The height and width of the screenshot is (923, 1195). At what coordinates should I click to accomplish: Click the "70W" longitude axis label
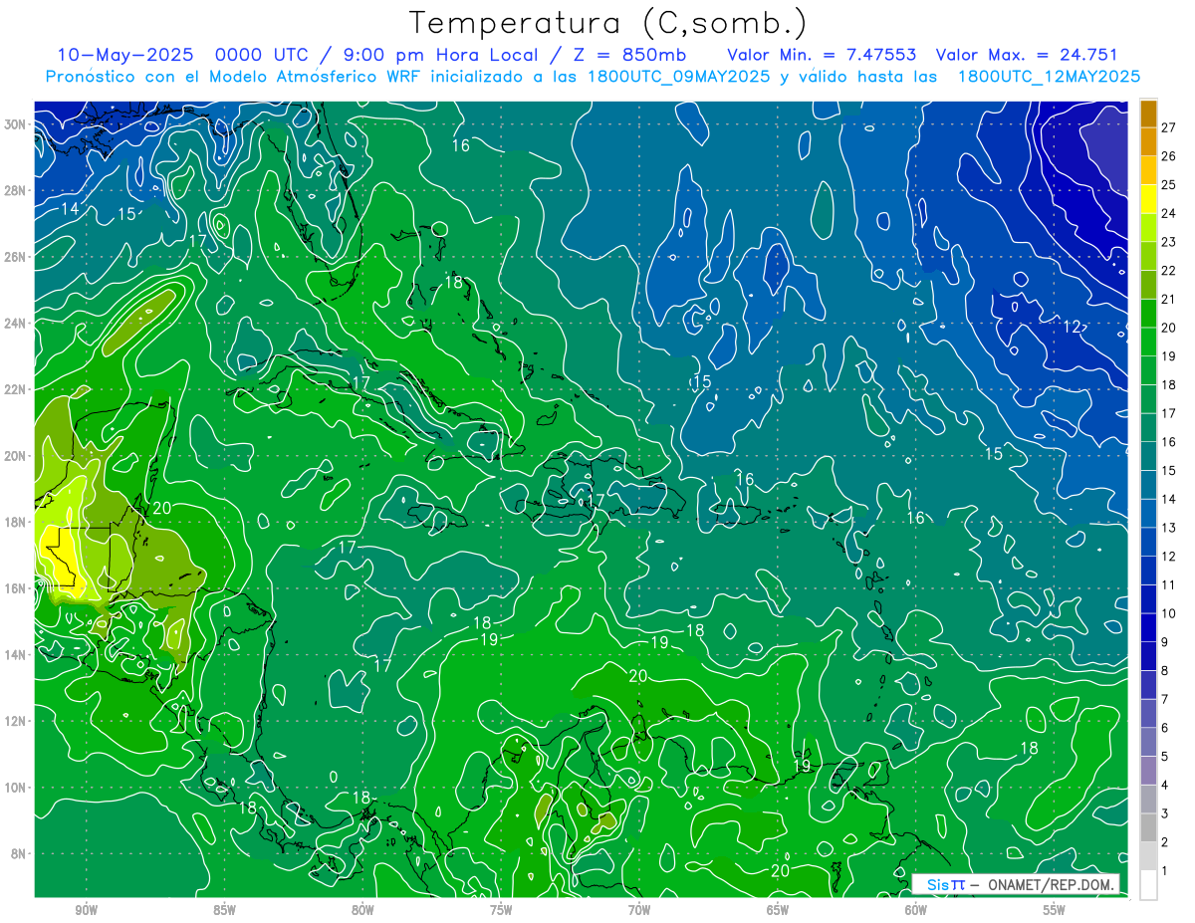639,910
